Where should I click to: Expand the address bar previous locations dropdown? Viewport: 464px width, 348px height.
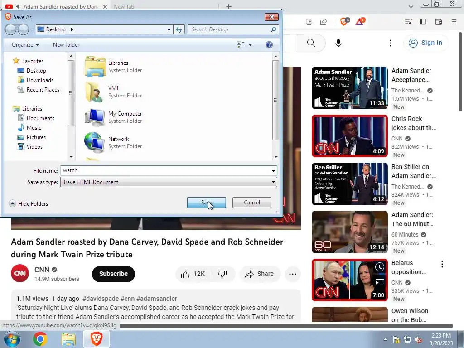pyautogui.click(x=169, y=29)
